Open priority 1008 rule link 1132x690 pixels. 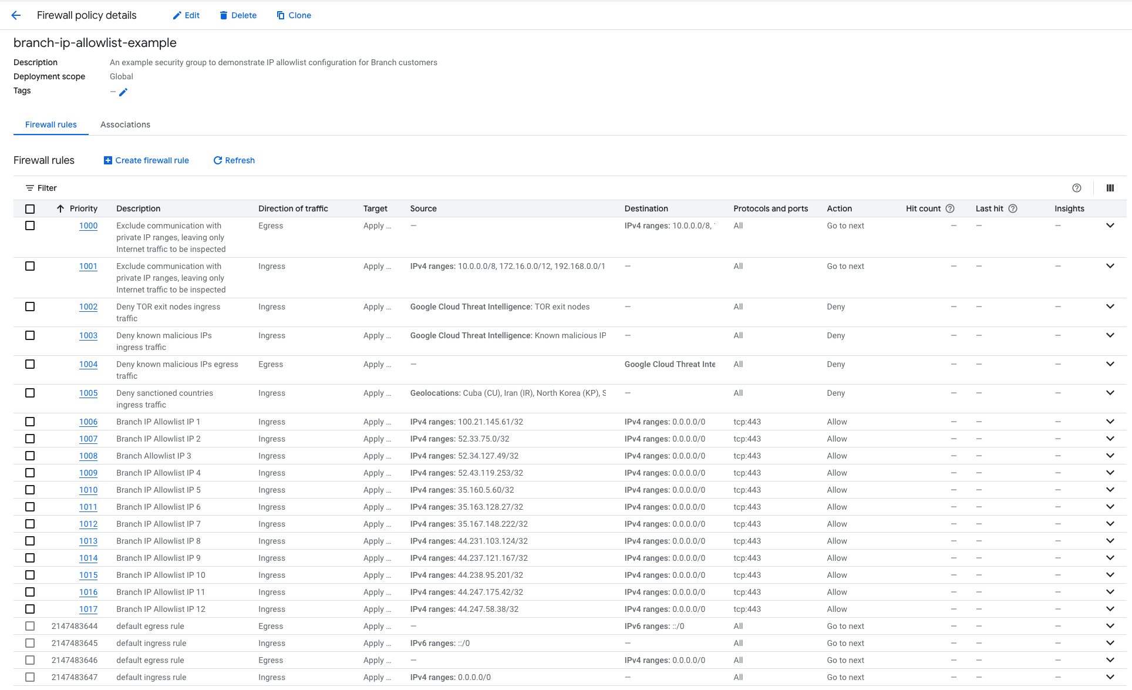[88, 456]
